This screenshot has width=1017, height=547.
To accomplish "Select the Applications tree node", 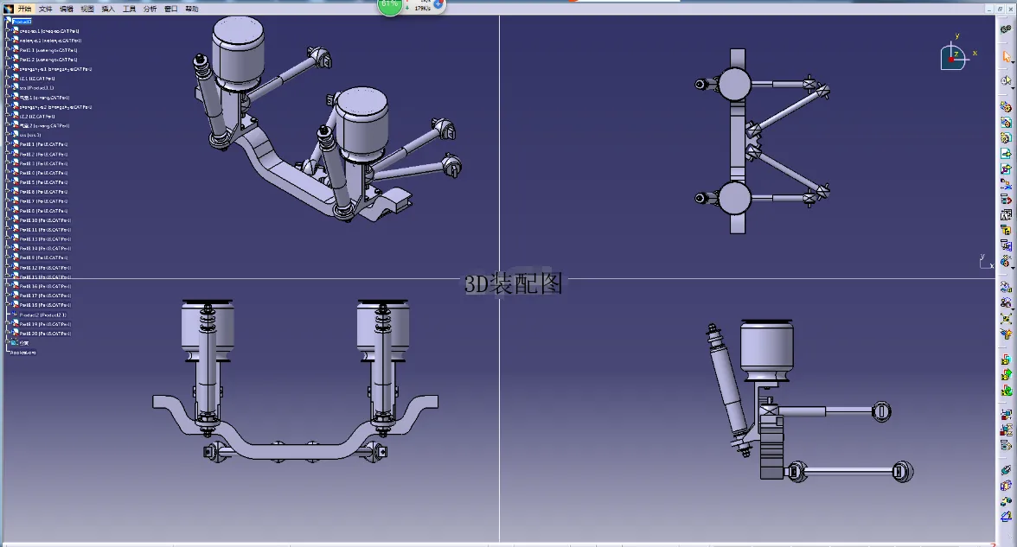I will 23,353.
